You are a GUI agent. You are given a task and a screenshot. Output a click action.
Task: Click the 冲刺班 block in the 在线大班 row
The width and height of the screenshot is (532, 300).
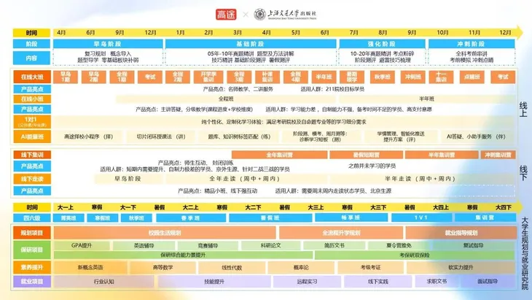coord(413,77)
